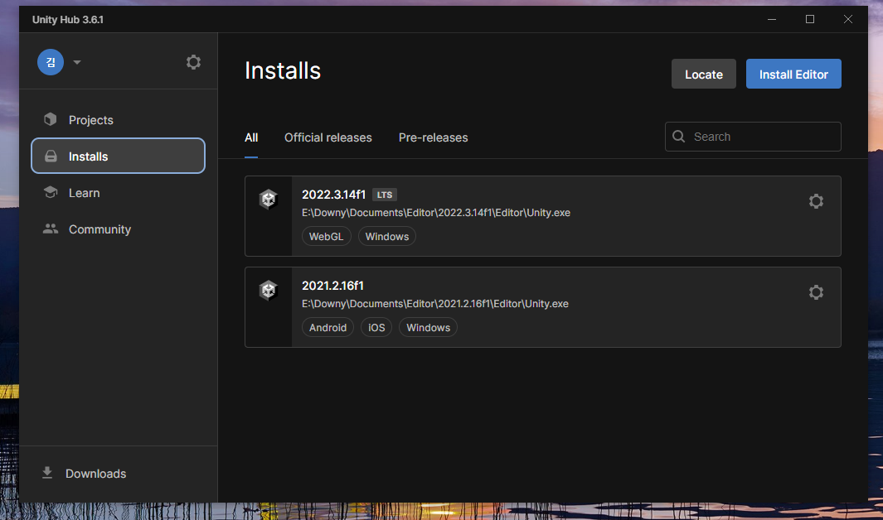Image resolution: width=883 pixels, height=520 pixels.
Task: Click the Projects cube icon
Action: [x=50, y=119]
